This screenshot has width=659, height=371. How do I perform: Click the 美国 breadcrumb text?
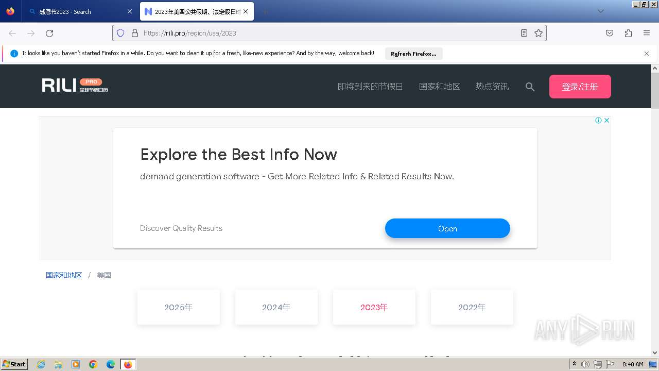click(x=104, y=275)
